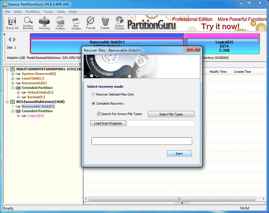Expand the backup(F:) node
Screen dimensions: 269x213
coord(18,97)
